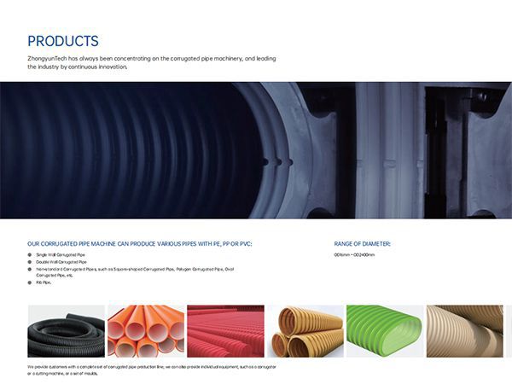Click the beige large corrugated pipe thumbnail
512x384 pixels.
click(465, 331)
